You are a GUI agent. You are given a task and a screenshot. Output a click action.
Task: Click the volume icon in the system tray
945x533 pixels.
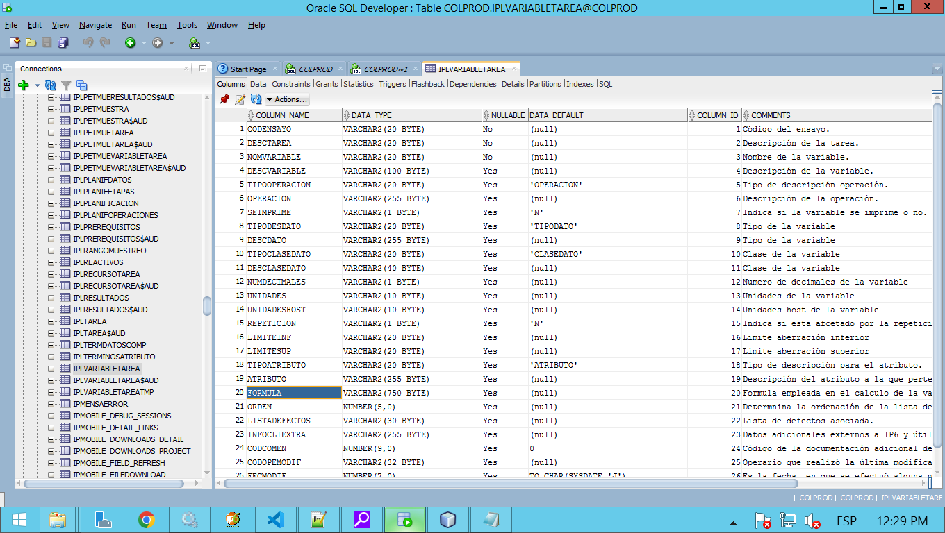812,521
